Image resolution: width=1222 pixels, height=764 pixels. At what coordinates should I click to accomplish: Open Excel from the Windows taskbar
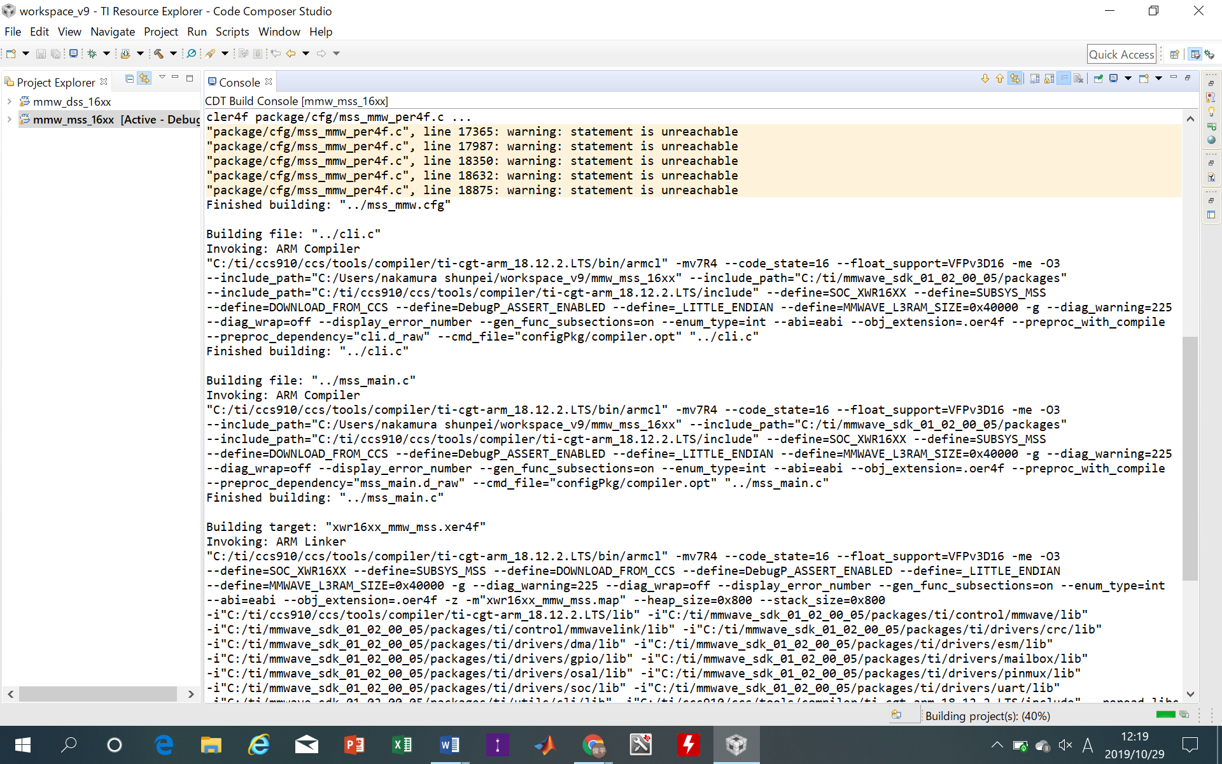click(x=402, y=745)
